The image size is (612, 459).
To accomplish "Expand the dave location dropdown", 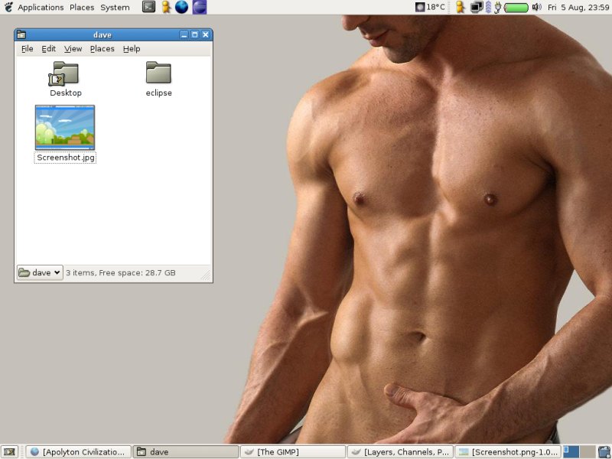I will pyautogui.click(x=40, y=272).
